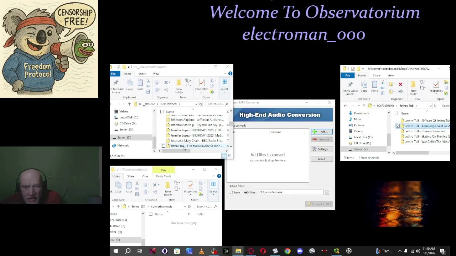Select Network in JustDowned navigation pane
The height and width of the screenshot is (256, 456).
tap(123, 145)
